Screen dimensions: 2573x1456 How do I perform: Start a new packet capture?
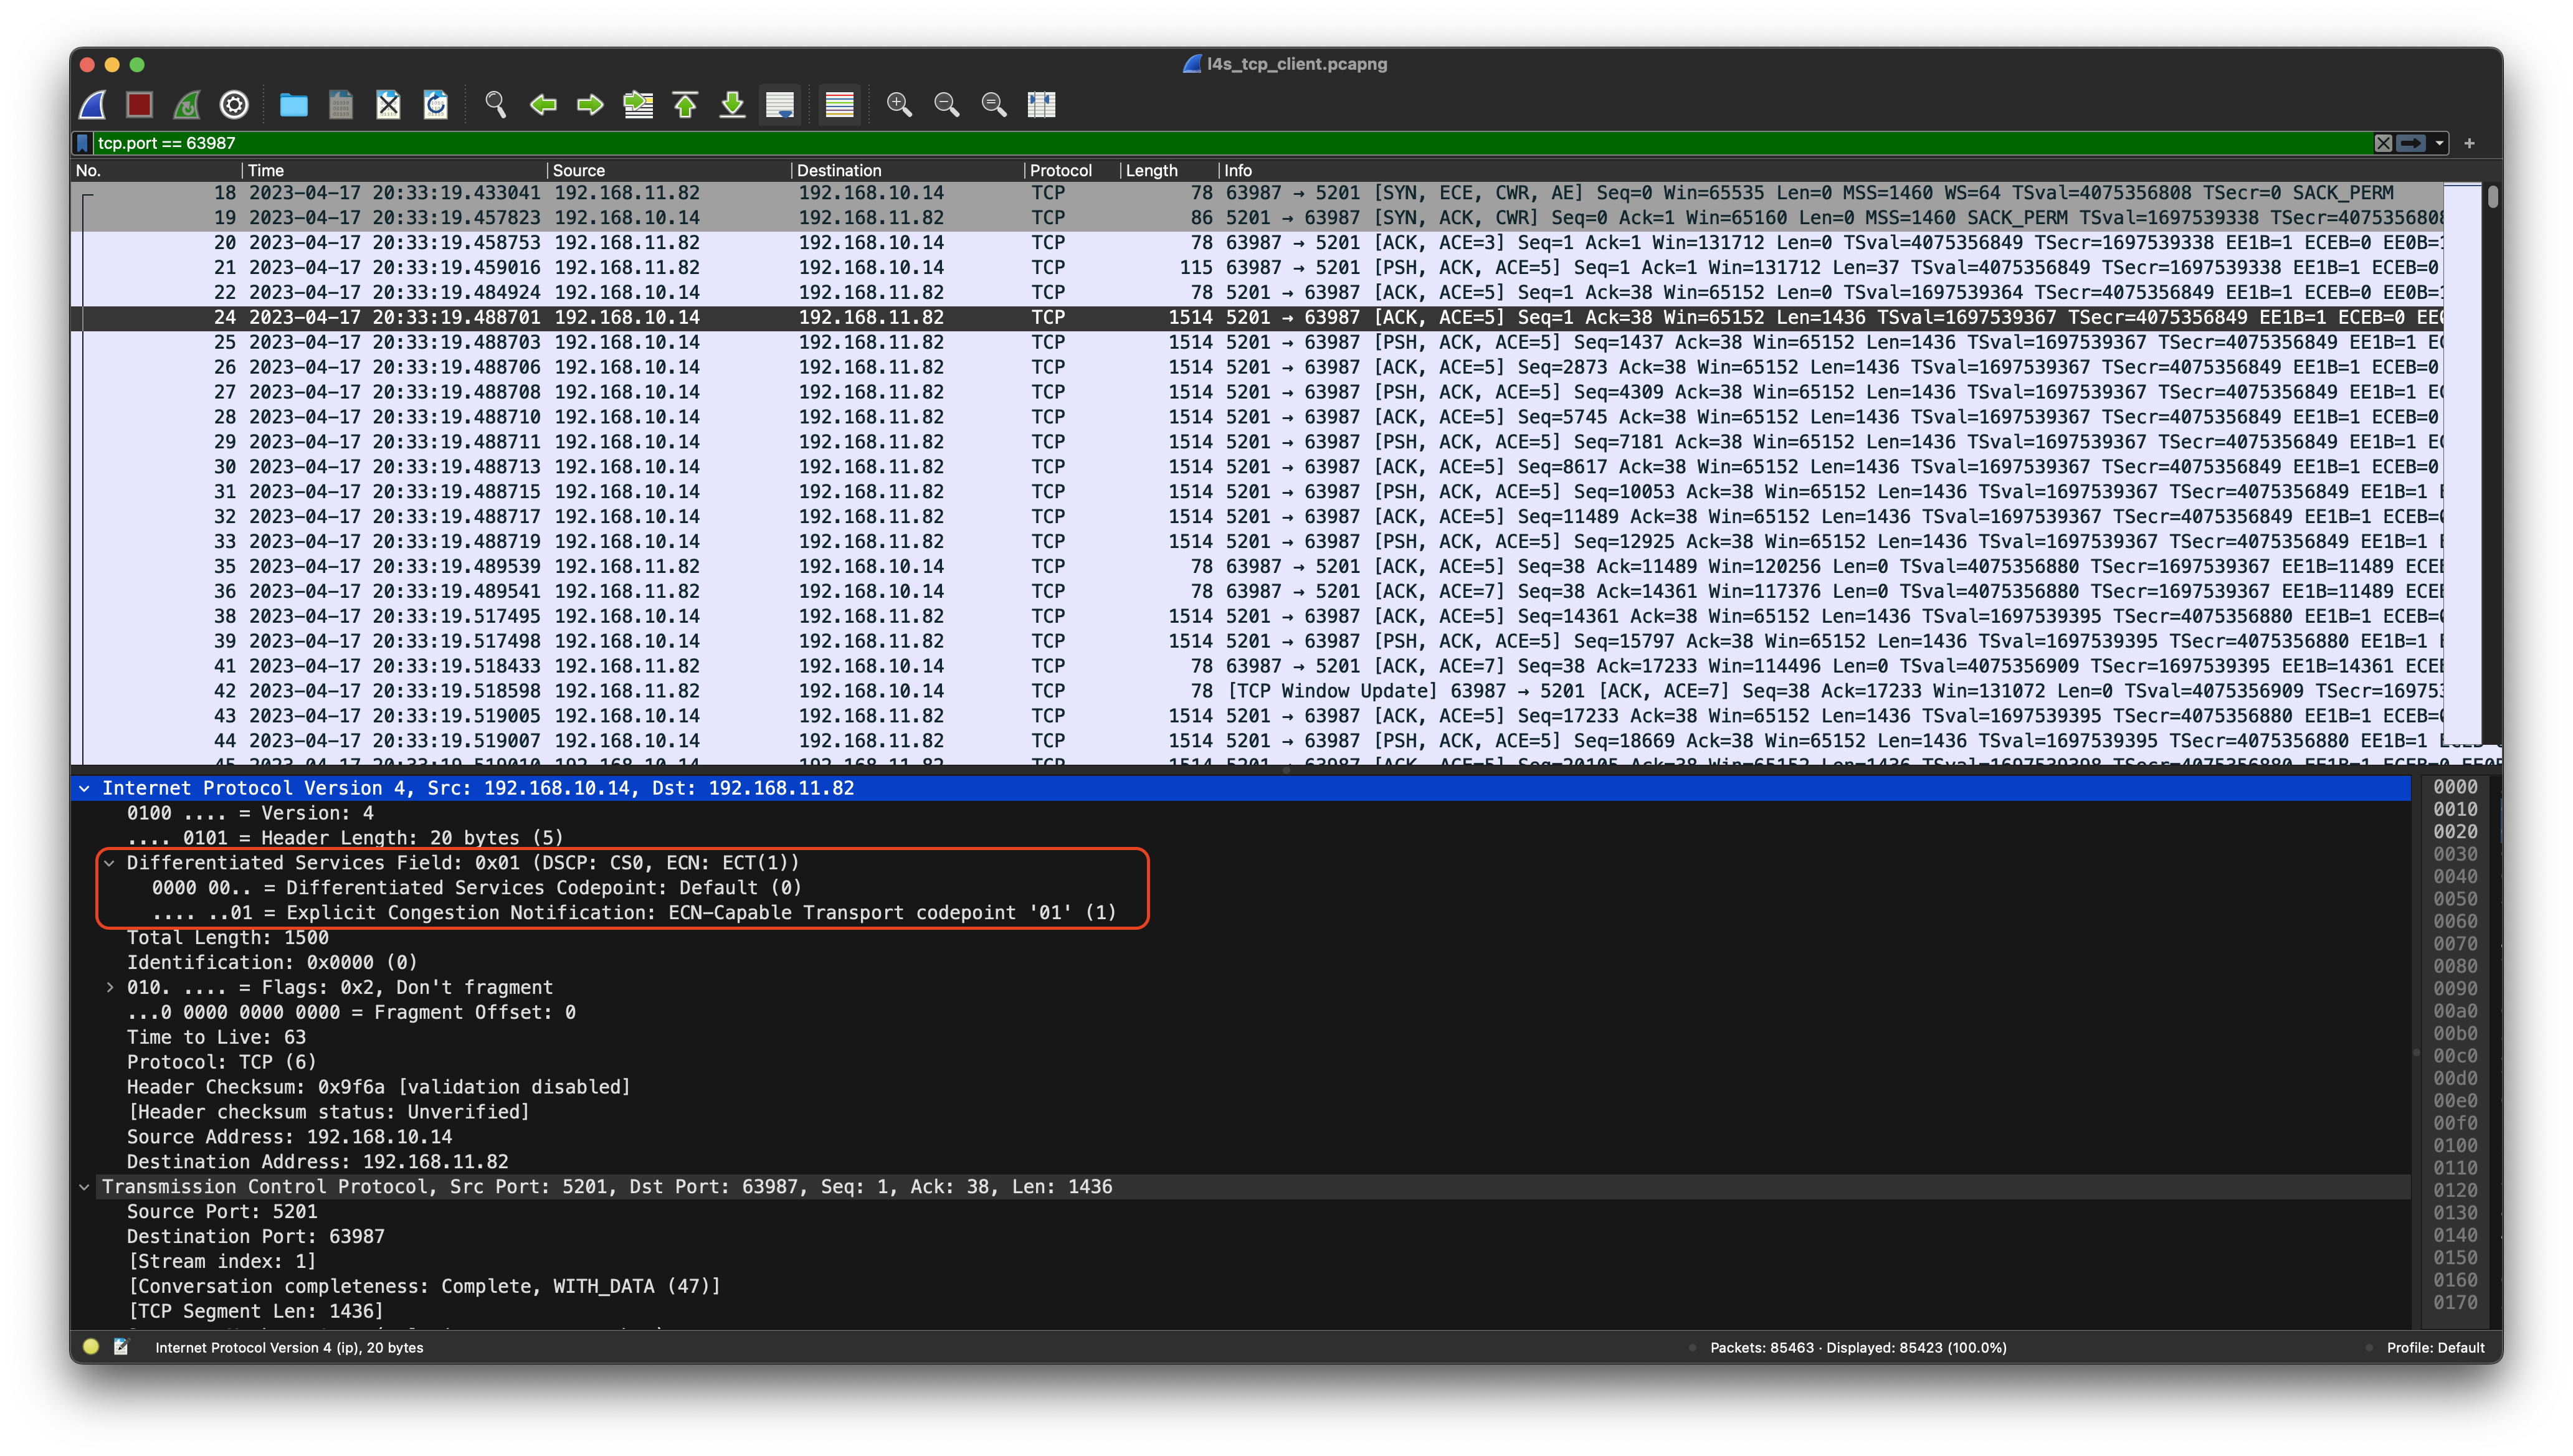(91, 104)
